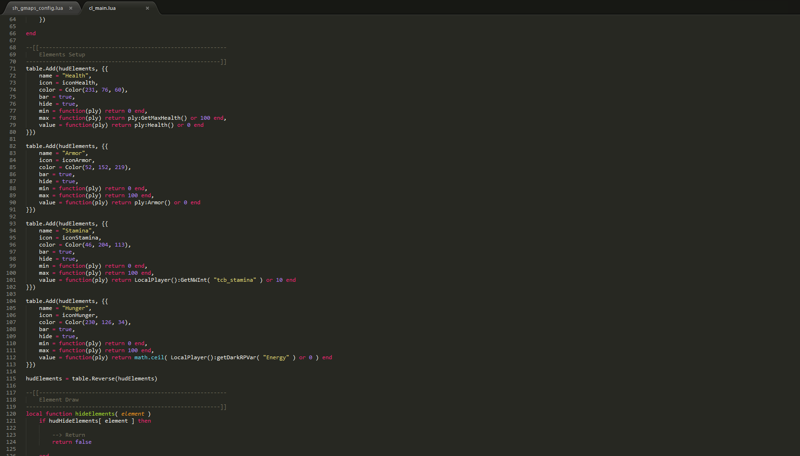Click math.ceil on line 112
Image resolution: width=800 pixels, height=456 pixels.
tap(149, 357)
